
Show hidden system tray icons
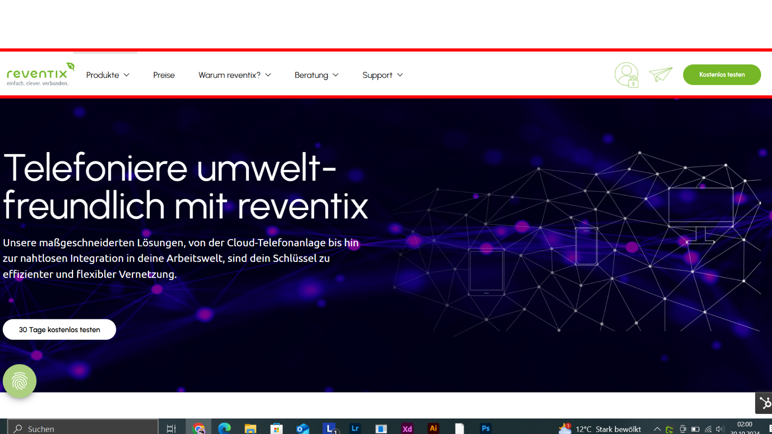pos(657,429)
